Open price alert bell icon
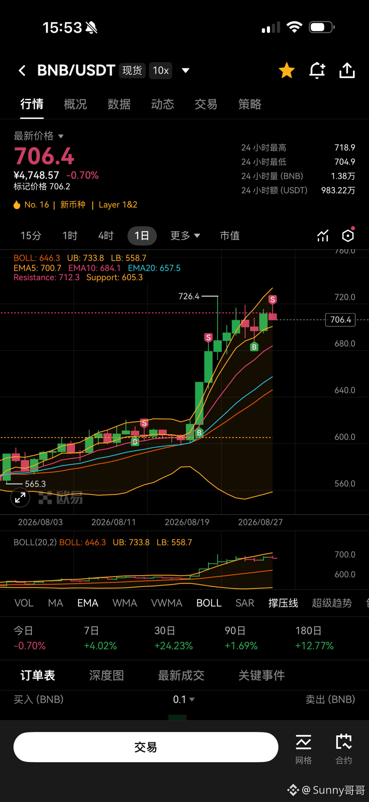 [x=317, y=70]
